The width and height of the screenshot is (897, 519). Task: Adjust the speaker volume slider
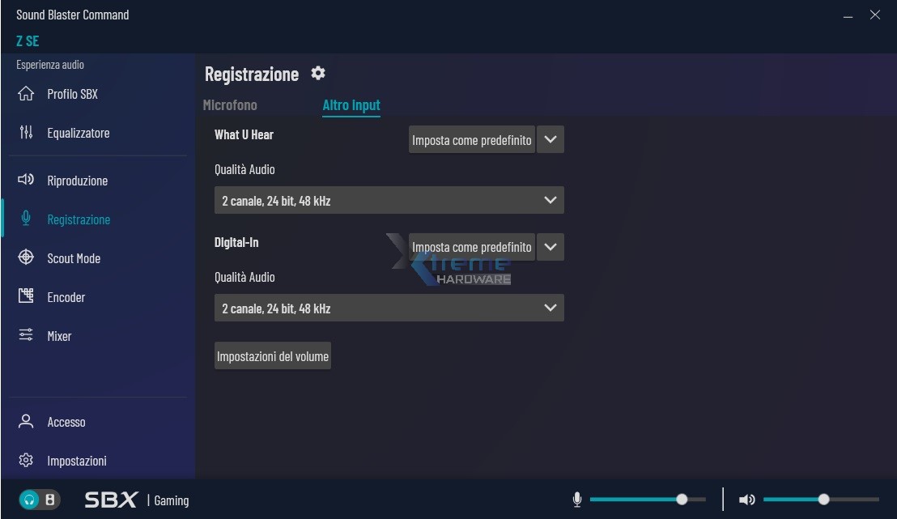823,500
